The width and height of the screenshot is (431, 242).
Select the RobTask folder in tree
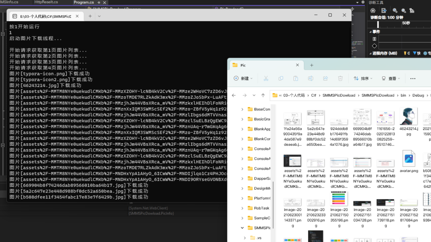click(x=258, y=208)
